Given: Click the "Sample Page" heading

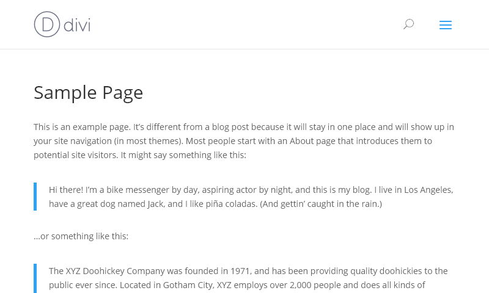Looking at the screenshot, I should click(x=88, y=92).
